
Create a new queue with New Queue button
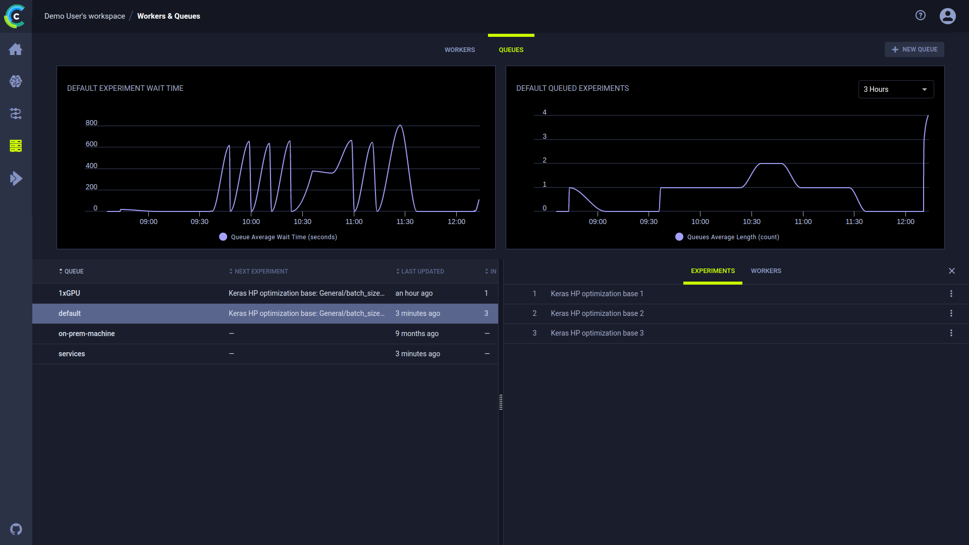tap(914, 49)
